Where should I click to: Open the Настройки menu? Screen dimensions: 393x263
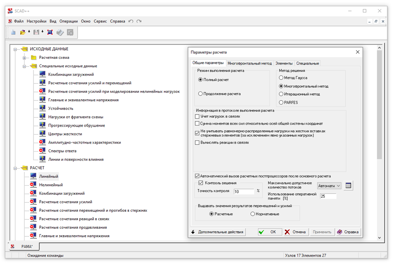click(37, 21)
